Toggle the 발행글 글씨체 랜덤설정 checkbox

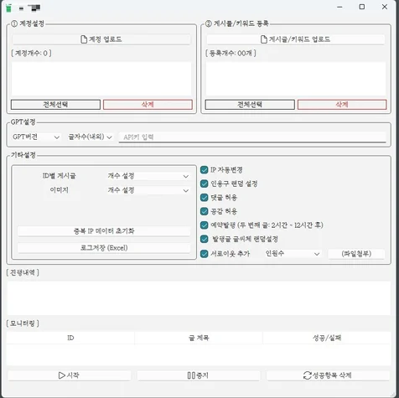tap(205, 239)
